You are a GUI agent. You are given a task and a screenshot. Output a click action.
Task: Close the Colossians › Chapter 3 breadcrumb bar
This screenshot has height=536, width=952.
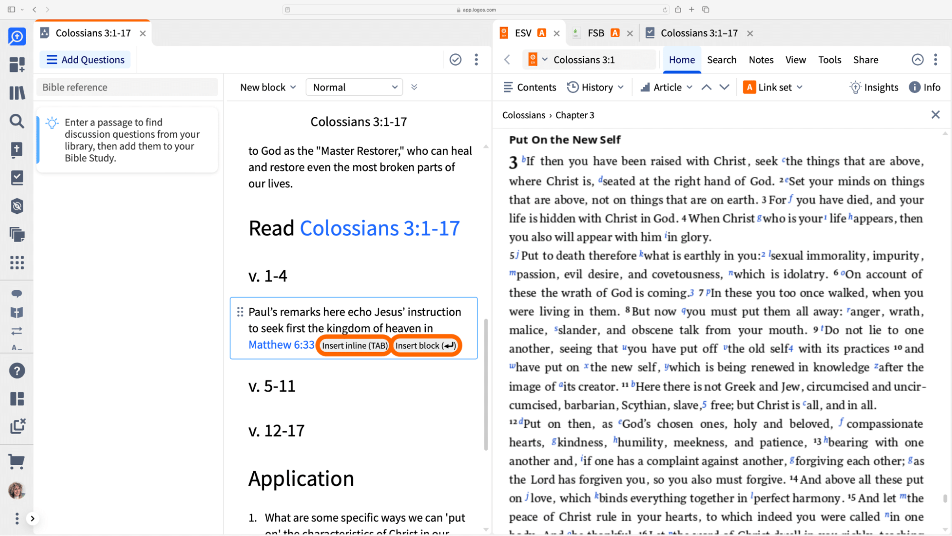point(935,115)
